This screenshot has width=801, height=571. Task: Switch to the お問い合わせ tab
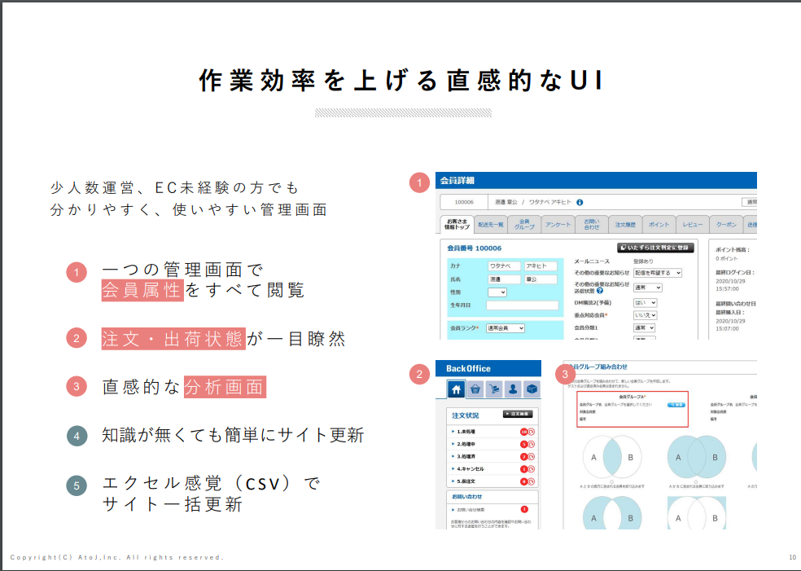(x=592, y=225)
